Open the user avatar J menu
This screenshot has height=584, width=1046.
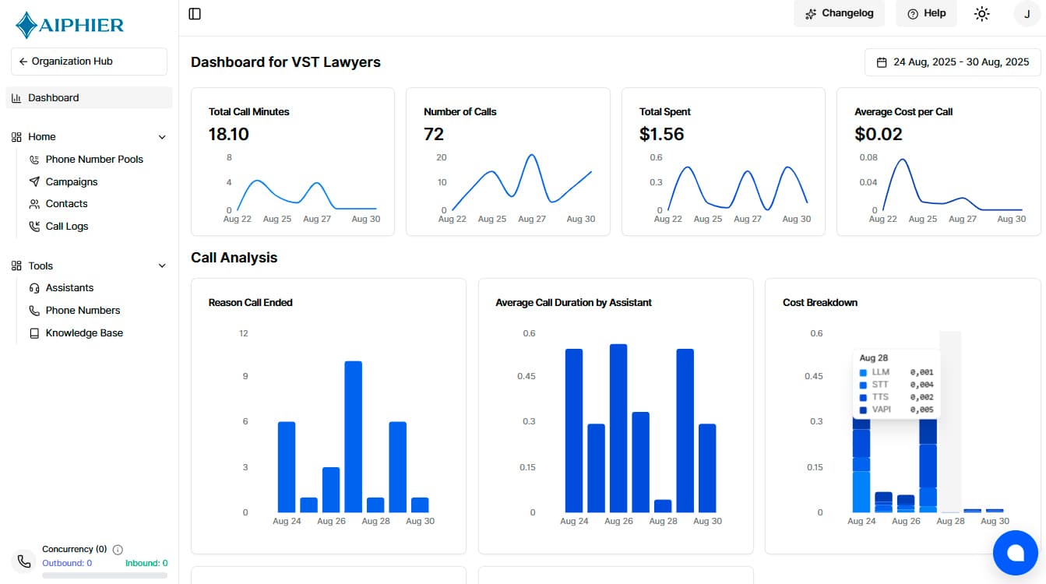[1026, 13]
